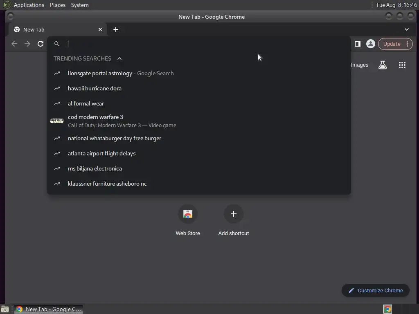This screenshot has height=314, width=419.
Task: Select lionsgate portal astrology suggestion
Action: 199,73
